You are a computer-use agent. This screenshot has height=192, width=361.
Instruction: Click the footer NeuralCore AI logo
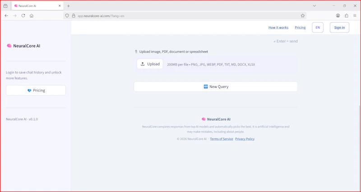216,119
